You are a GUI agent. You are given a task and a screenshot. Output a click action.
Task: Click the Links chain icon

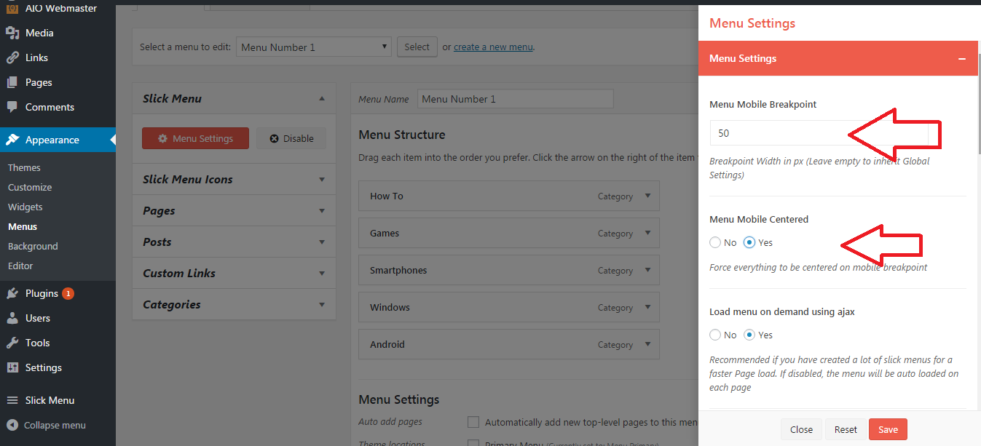[12, 57]
